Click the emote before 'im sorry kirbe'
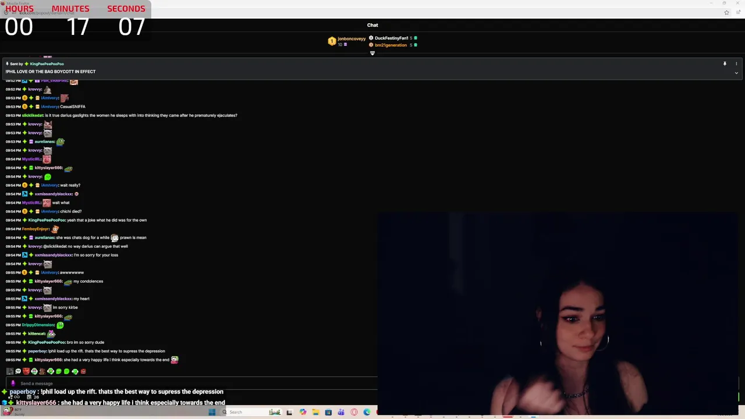Image resolution: width=745 pixels, height=419 pixels. [48, 307]
